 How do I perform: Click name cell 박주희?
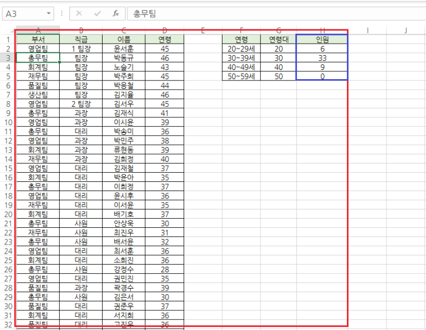[x=124, y=76]
